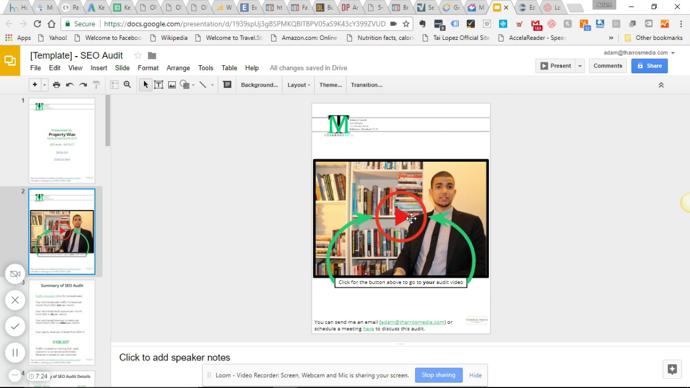Pause the Loom recording
Image resolution: width=690 pixels, height=388 pixels.
(x=15, y=352)
